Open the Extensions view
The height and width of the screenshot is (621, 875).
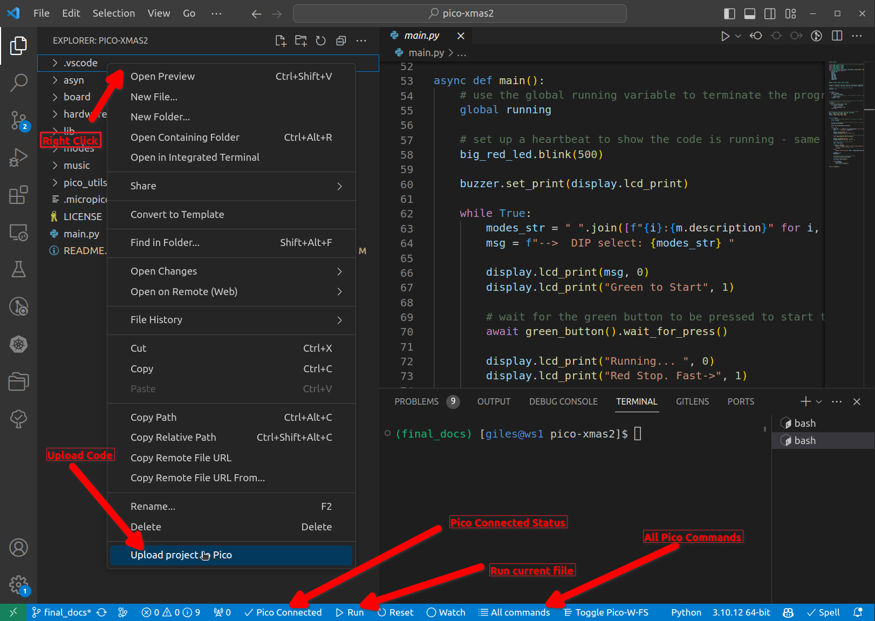pyautogui.click(x=18, y=195)
